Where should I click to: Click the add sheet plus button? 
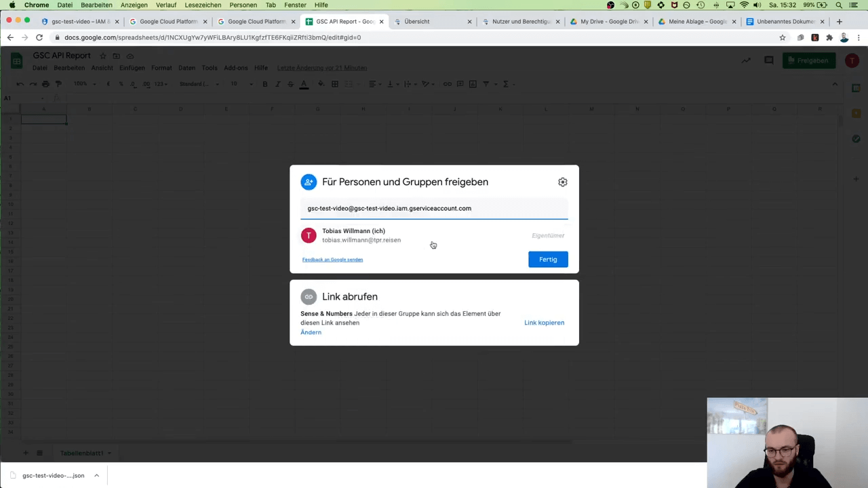click(26, 453)
